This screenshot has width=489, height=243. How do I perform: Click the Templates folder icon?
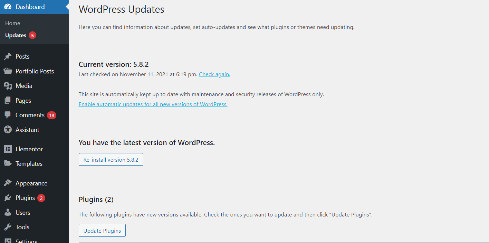point(8,163)
